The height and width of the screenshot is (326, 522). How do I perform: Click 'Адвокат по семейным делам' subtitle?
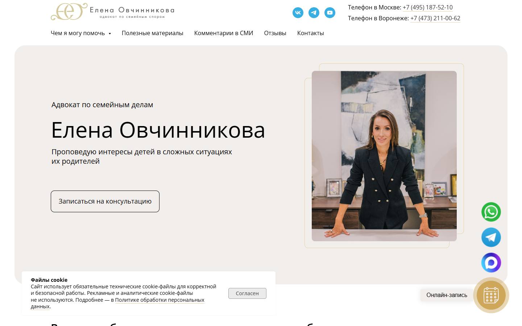(x=102, y=105)
